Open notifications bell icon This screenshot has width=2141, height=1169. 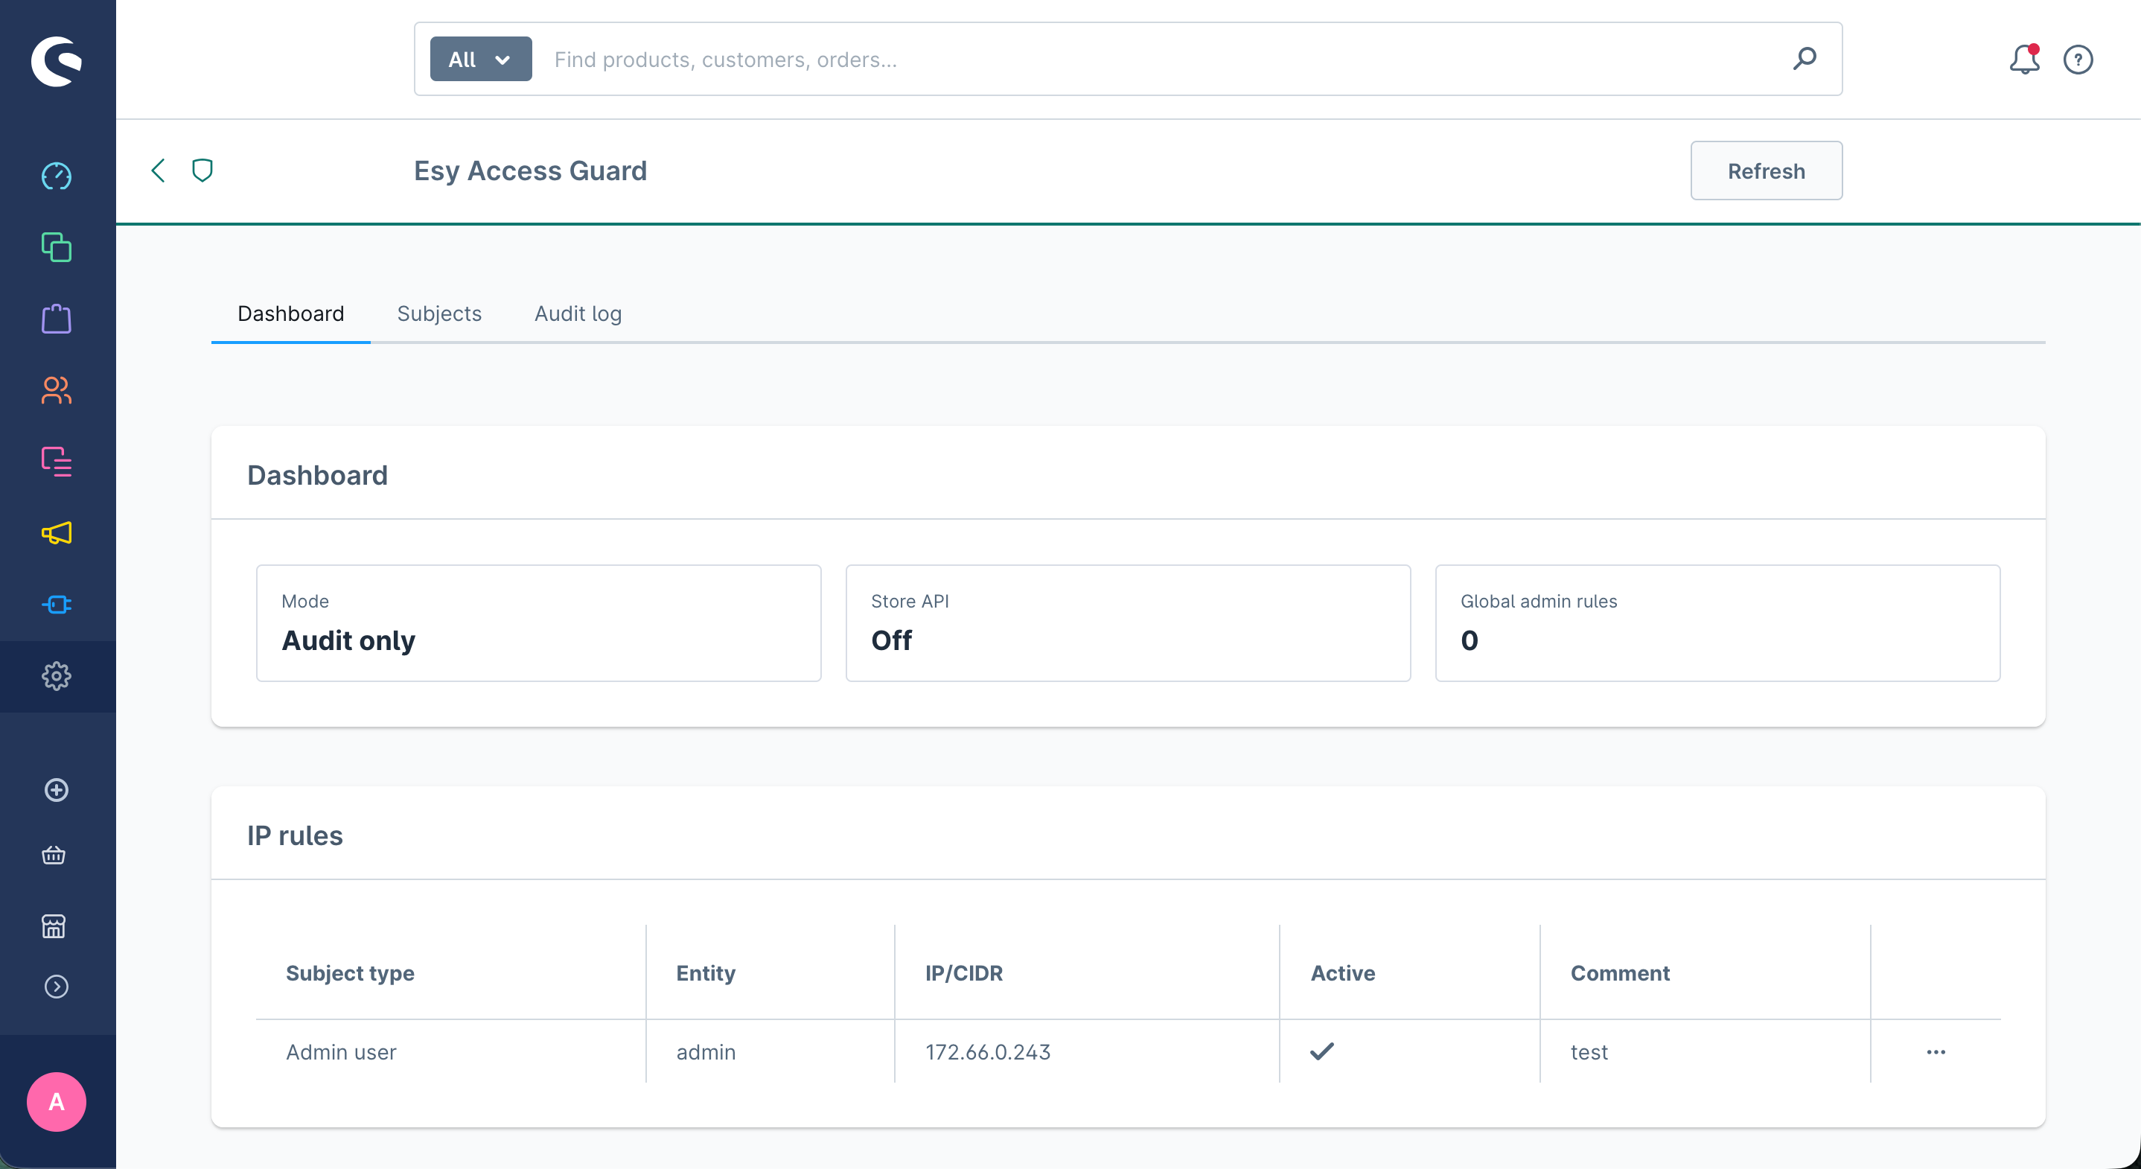coord(2025,59)
